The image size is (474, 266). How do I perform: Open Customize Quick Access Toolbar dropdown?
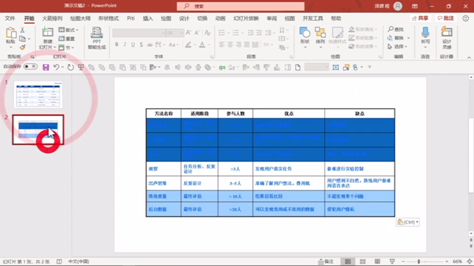point(370,67)
